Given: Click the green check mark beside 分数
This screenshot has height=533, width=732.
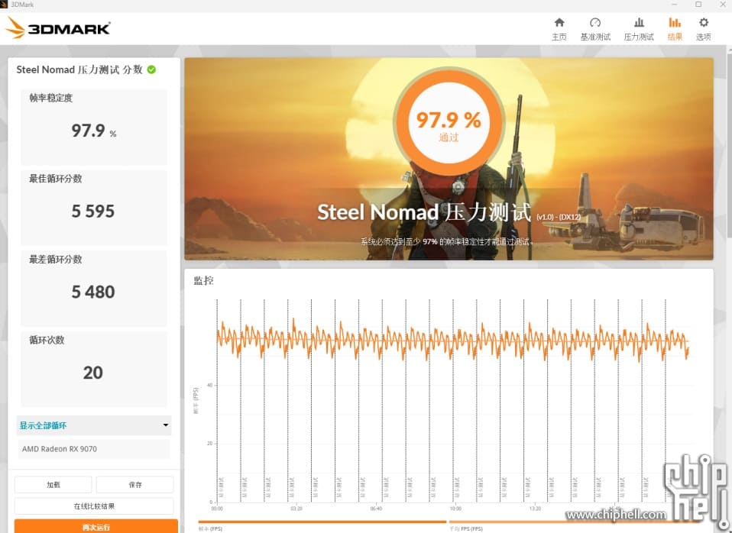Looking at the screenshot, I should pyautogui.click(x=152, y=69).
